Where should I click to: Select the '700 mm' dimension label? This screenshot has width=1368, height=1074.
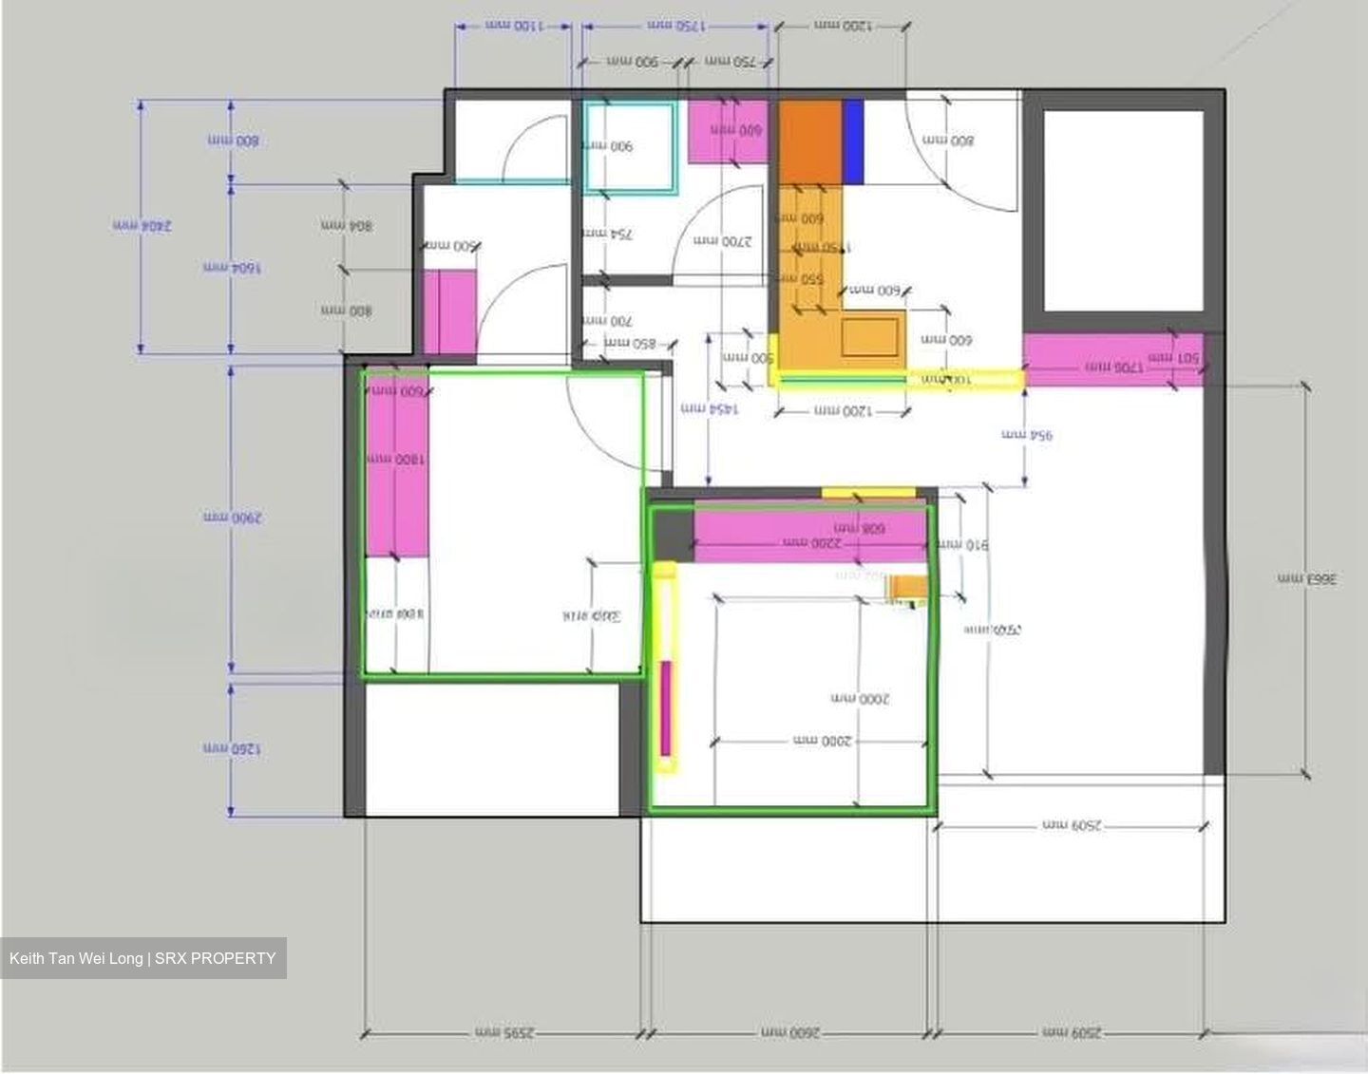[607, 321]
